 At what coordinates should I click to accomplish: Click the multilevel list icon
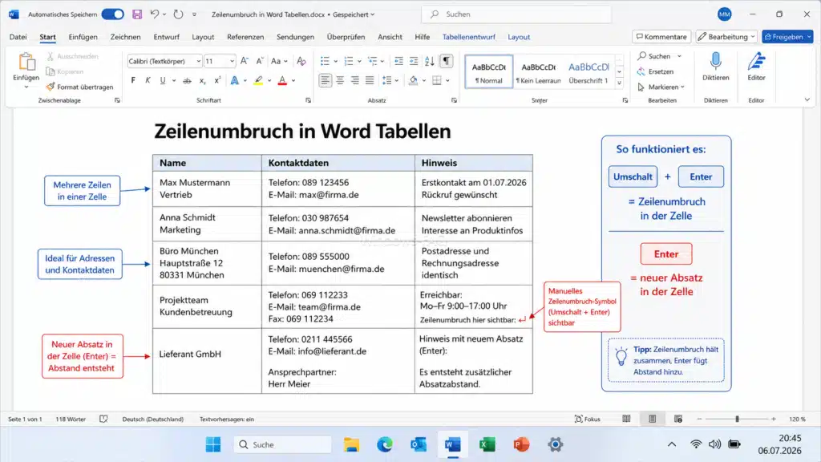pyautogui.click(x=372, y=61)
